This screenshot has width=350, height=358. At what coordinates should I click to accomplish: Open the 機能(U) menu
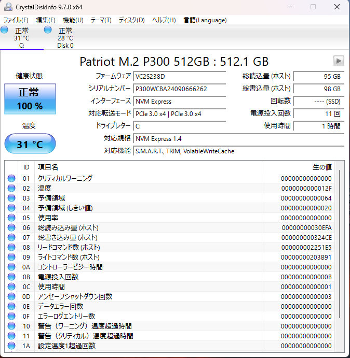tap(73, 20)
